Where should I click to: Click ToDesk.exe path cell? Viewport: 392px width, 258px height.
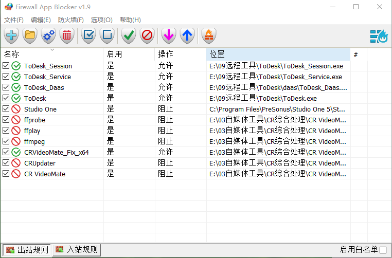pyautogui.click(x=263, y=98)
